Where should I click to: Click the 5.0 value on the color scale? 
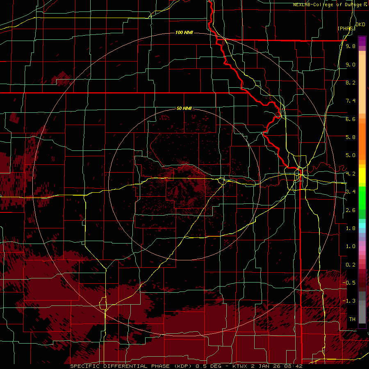(x=351, y=155)
